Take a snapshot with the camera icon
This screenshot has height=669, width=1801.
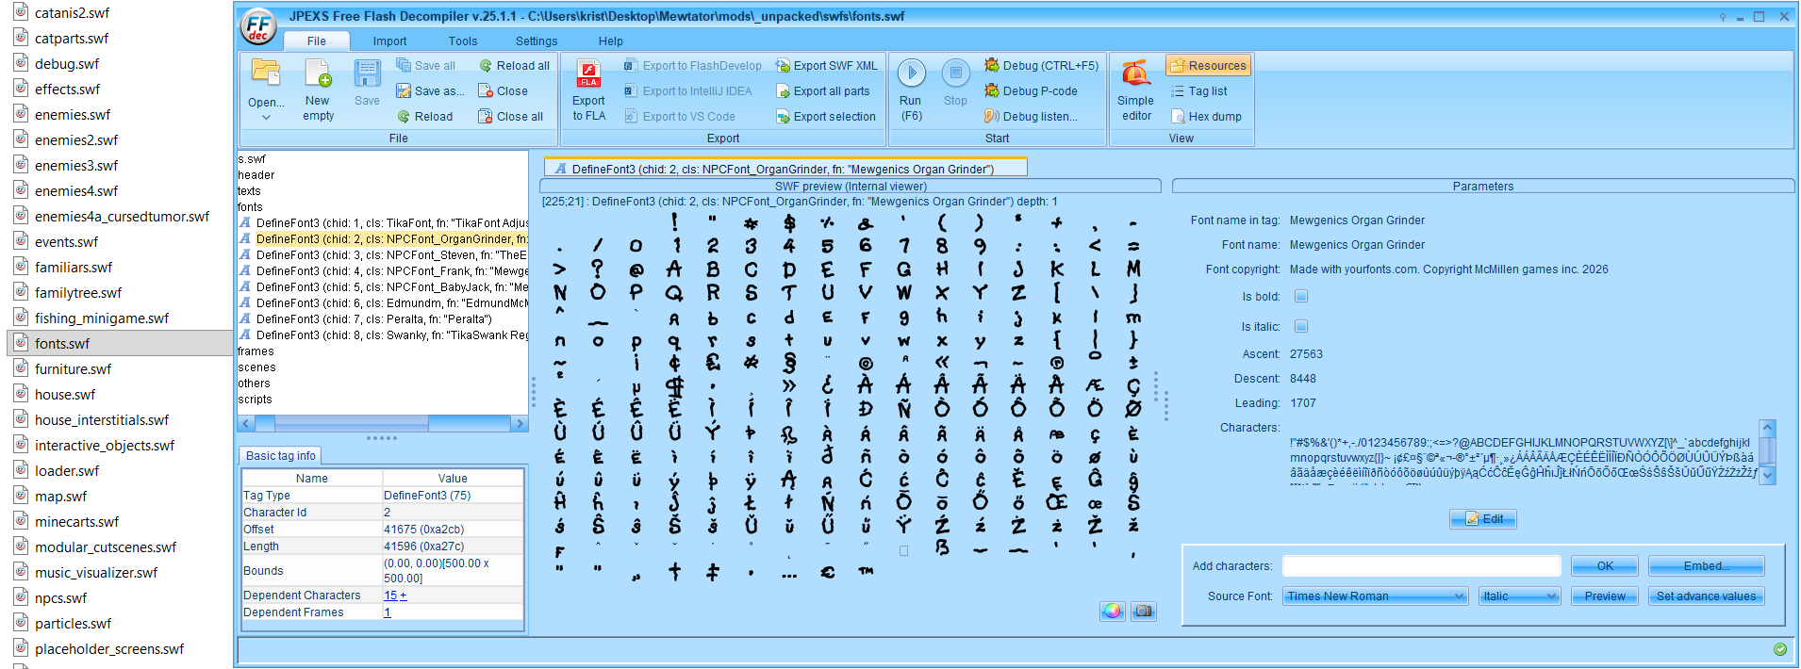(1144, 612)
